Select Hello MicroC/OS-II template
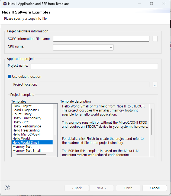The width and height of the screenshot is (171, 196). pos(32,134)
